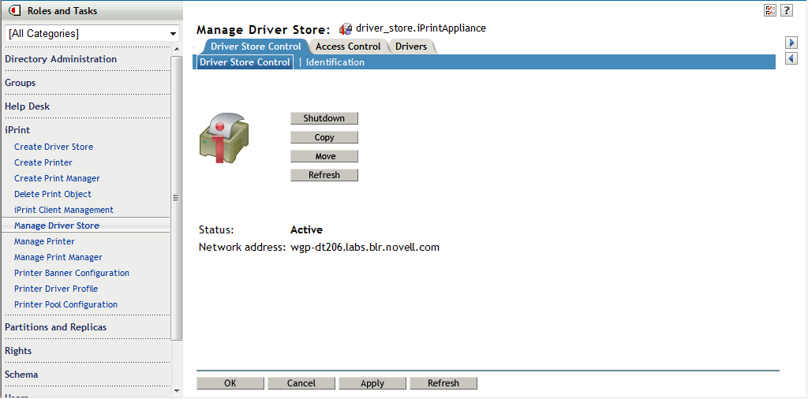Screen dimensions: 808x399
Task: Click the OK button
Action: (230, 383)
